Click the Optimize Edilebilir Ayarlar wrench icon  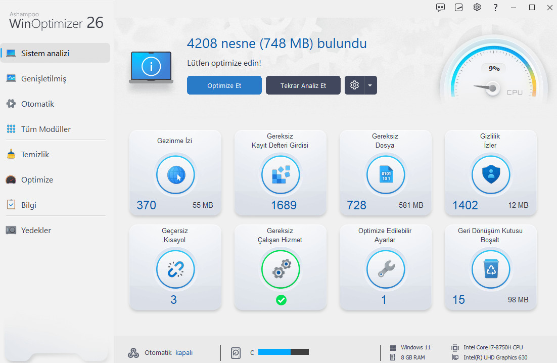tap(386, 269)
